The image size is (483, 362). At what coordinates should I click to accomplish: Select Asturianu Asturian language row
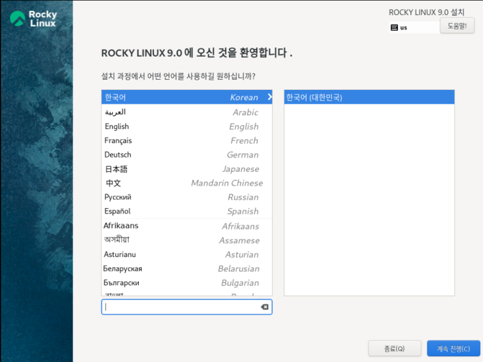pyautogui.click(x=187, y=254)
